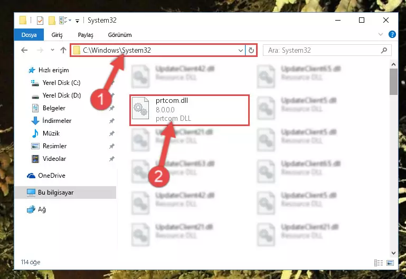
Task: Click the scrollbar up arrow
Action: [x=393, y=64]
